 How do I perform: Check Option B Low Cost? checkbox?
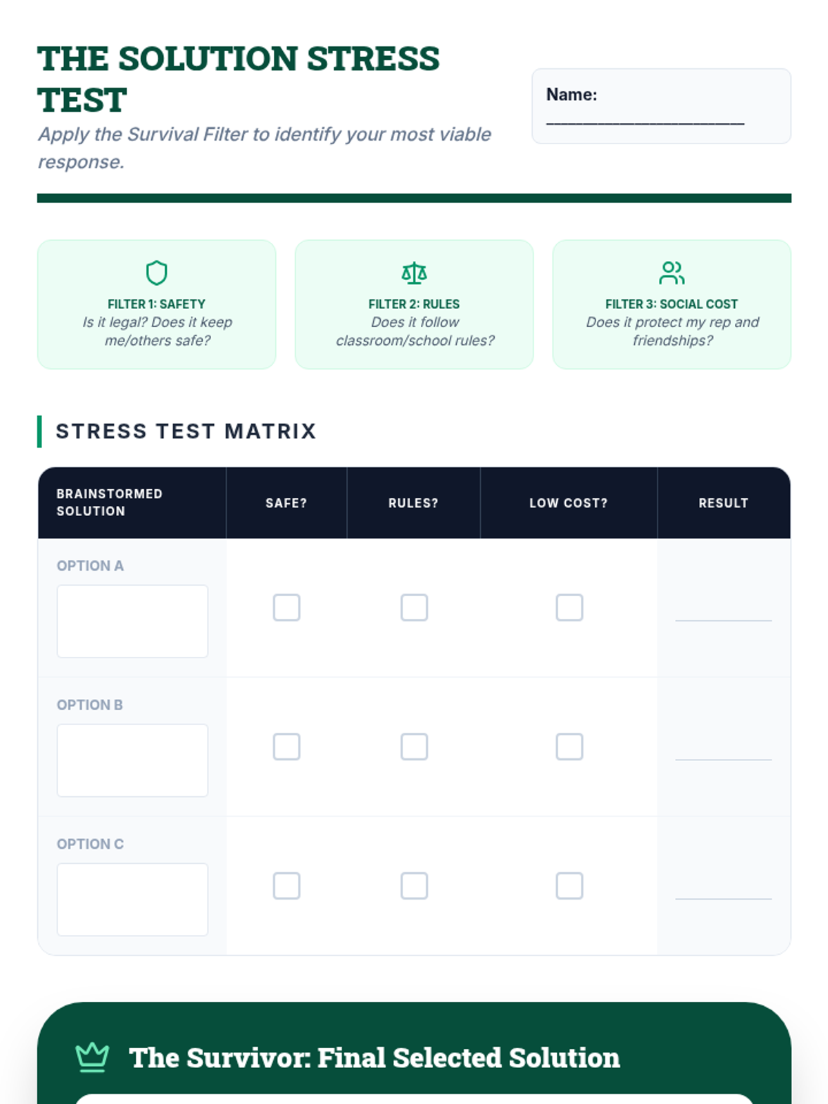pyautogui.click(x=569, y=747)
